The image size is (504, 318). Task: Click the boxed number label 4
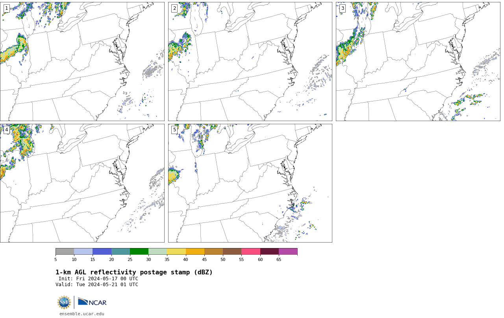point(6,130)
